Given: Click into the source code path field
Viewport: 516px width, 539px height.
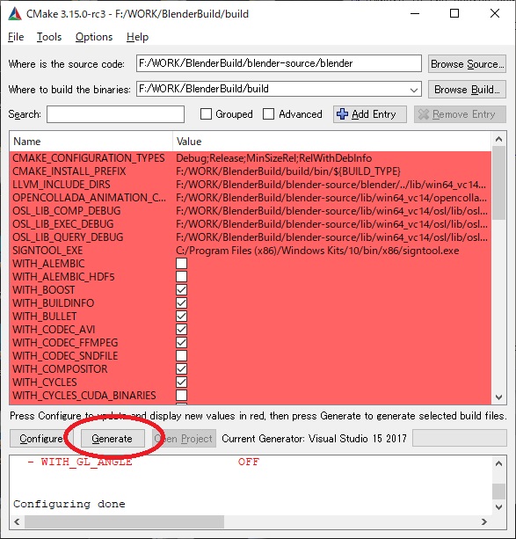Looking at the screenshot, I should pyautogui.click(x=279, y=63).
